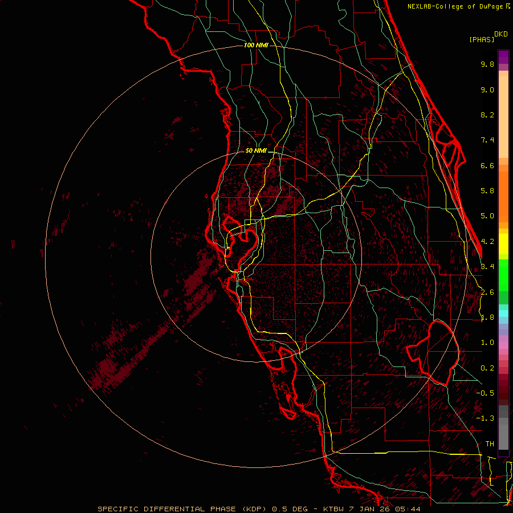This screenshot has height=513, width=513.
Task: Click the 100 NMI range ring label
Action: [x=256, y=45]
